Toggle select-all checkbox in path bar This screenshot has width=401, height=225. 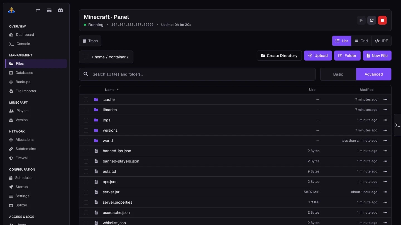[86, 57]
